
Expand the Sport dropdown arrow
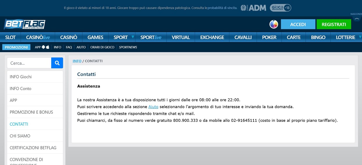(x=133, y=37)
